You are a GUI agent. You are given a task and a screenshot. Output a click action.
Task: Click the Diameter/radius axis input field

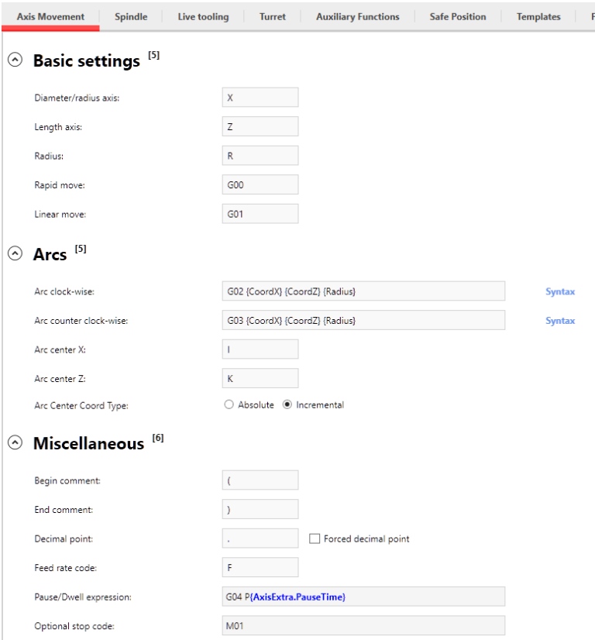point(260,98)
